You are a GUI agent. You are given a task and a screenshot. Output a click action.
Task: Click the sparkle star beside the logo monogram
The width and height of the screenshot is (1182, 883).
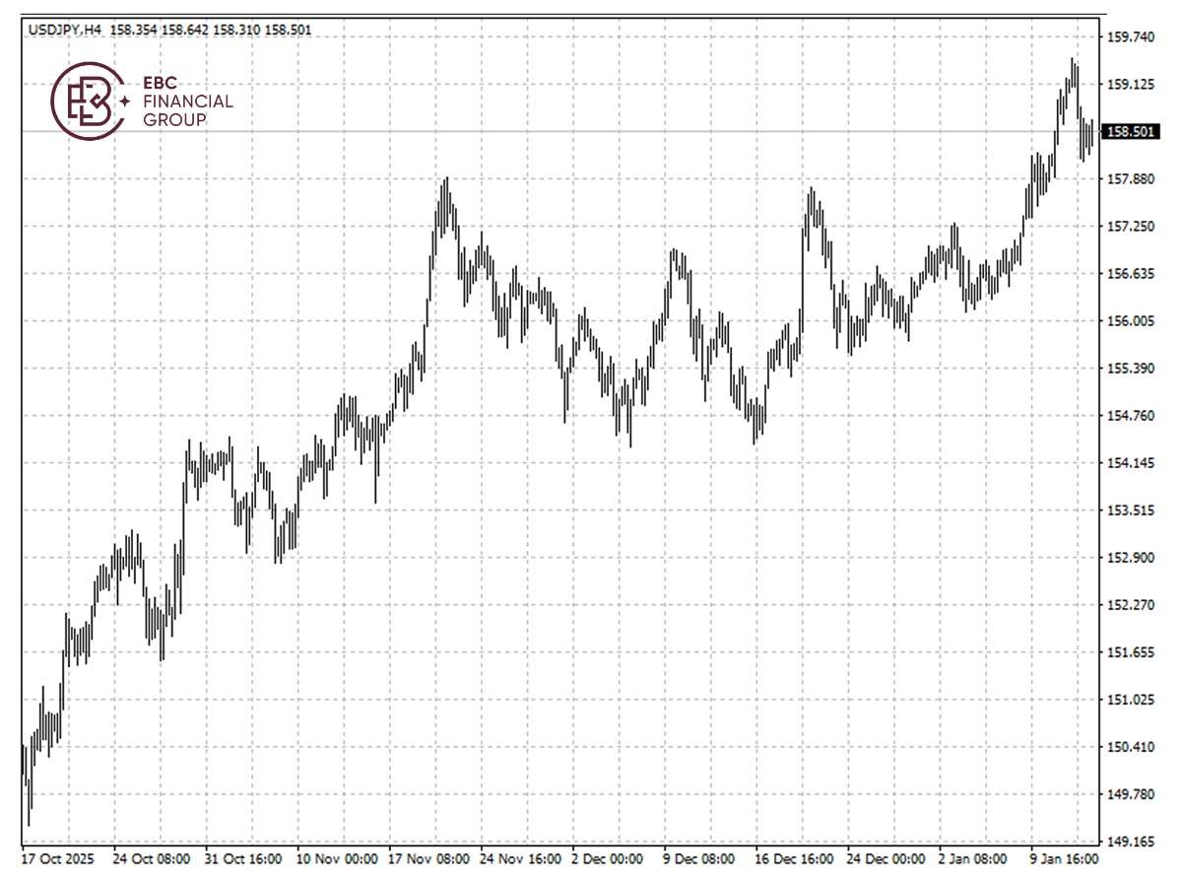[x=126, y=100]
